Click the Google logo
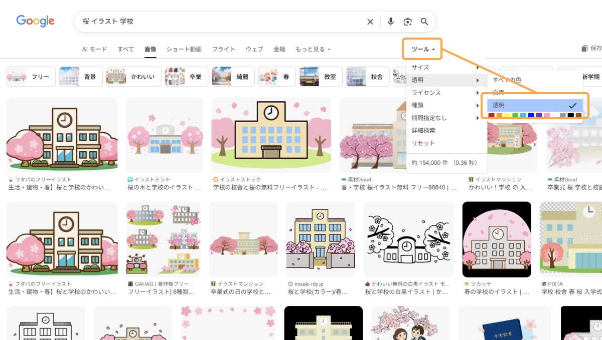Viewport: 602px width, 340px height. click(35, 21)
